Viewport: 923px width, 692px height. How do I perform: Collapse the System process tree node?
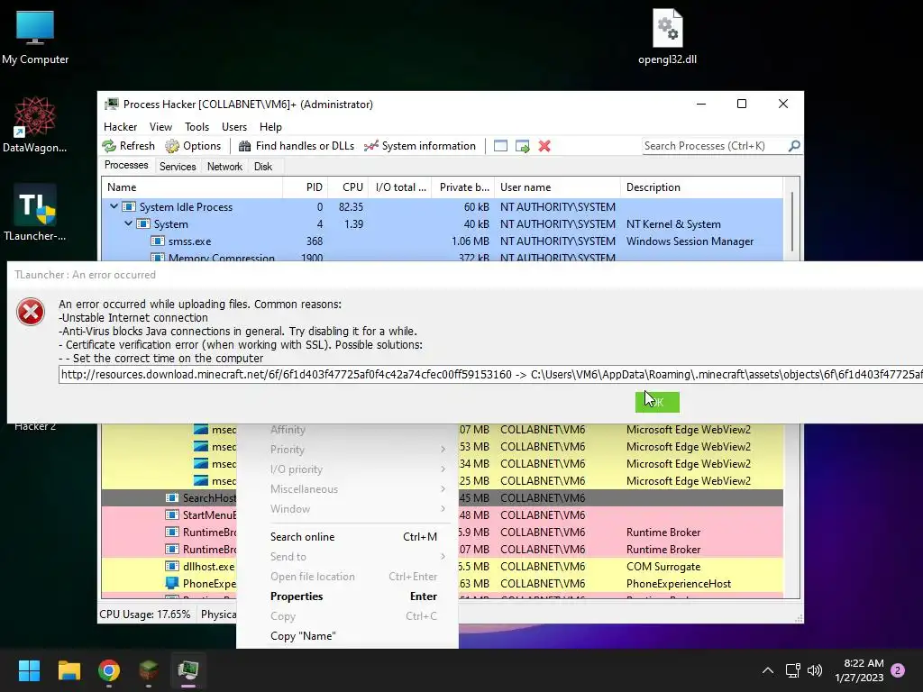tap(128, 223)
